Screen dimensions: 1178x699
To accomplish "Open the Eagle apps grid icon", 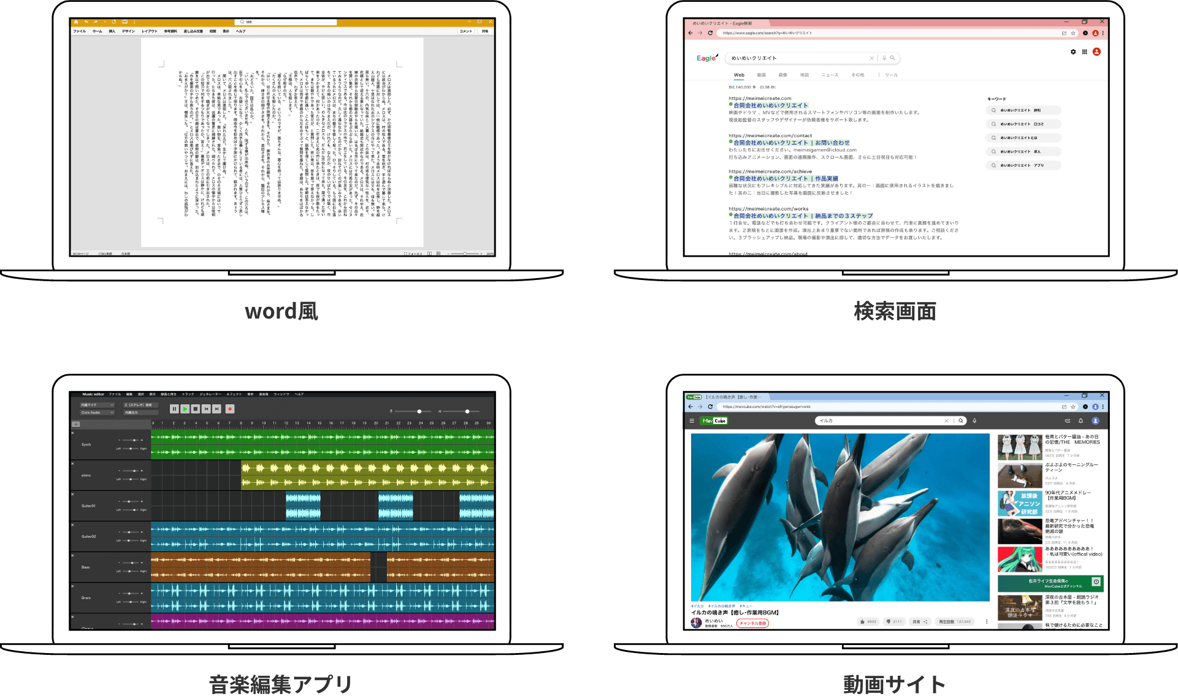I will pyautogui.click(x=1084, y=52).
